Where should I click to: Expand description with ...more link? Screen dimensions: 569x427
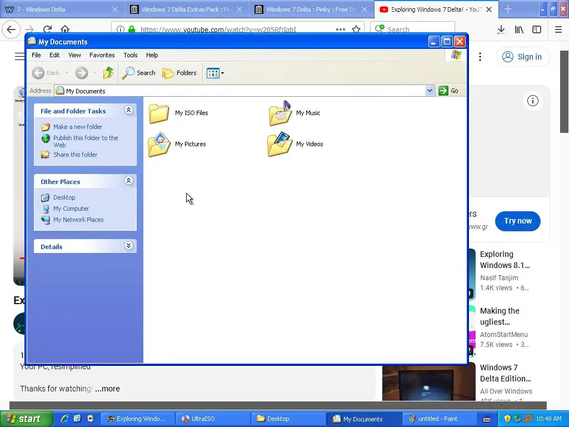107,389
